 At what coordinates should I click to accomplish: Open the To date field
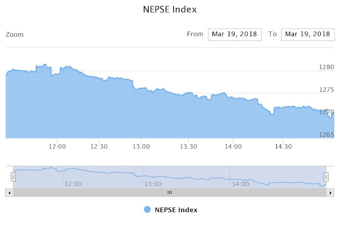click(308, 34)
